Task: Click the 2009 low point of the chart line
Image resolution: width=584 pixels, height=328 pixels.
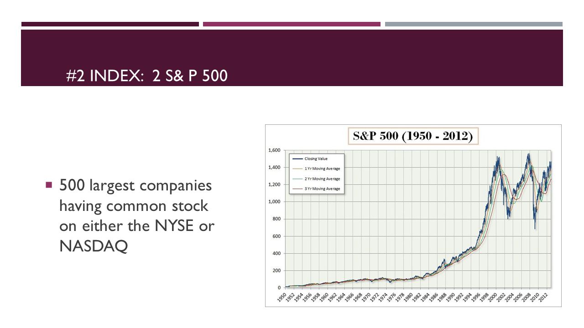Action: [535, 228]
